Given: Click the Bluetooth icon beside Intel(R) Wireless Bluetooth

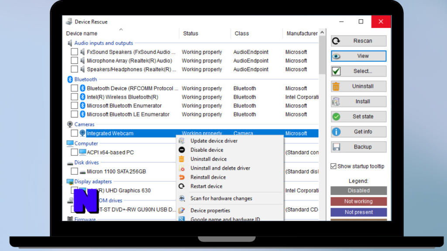Looking at the screenshot, I should pos(83,97).
